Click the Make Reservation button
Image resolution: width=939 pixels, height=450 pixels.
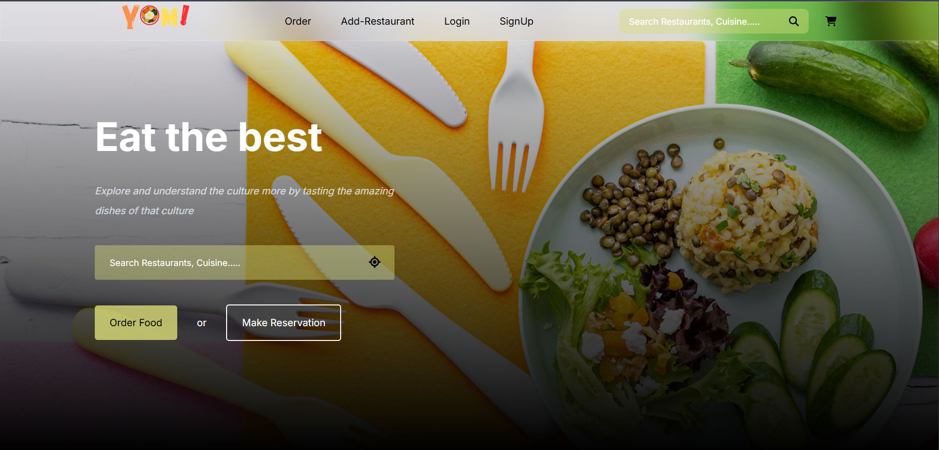coord(283,323)
